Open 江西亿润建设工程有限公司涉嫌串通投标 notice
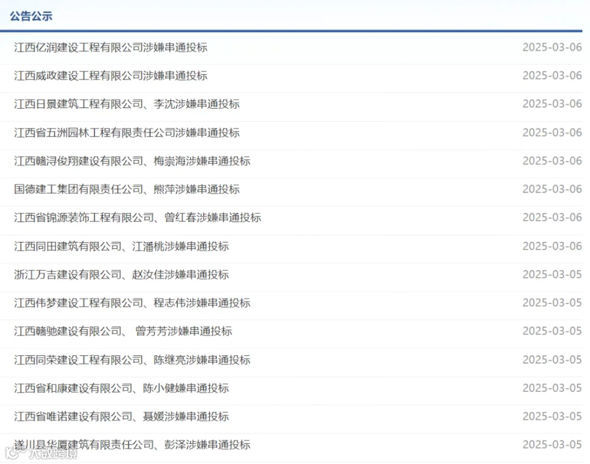The width and height of the screenshot is (590, 464). click(x=111, y=47)
